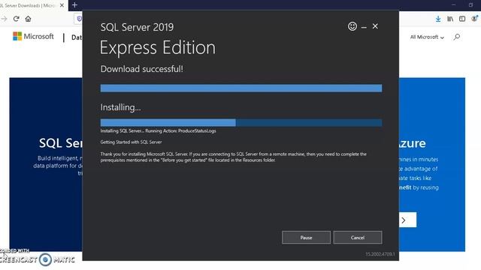Restore the browser window size

point(471,4)
